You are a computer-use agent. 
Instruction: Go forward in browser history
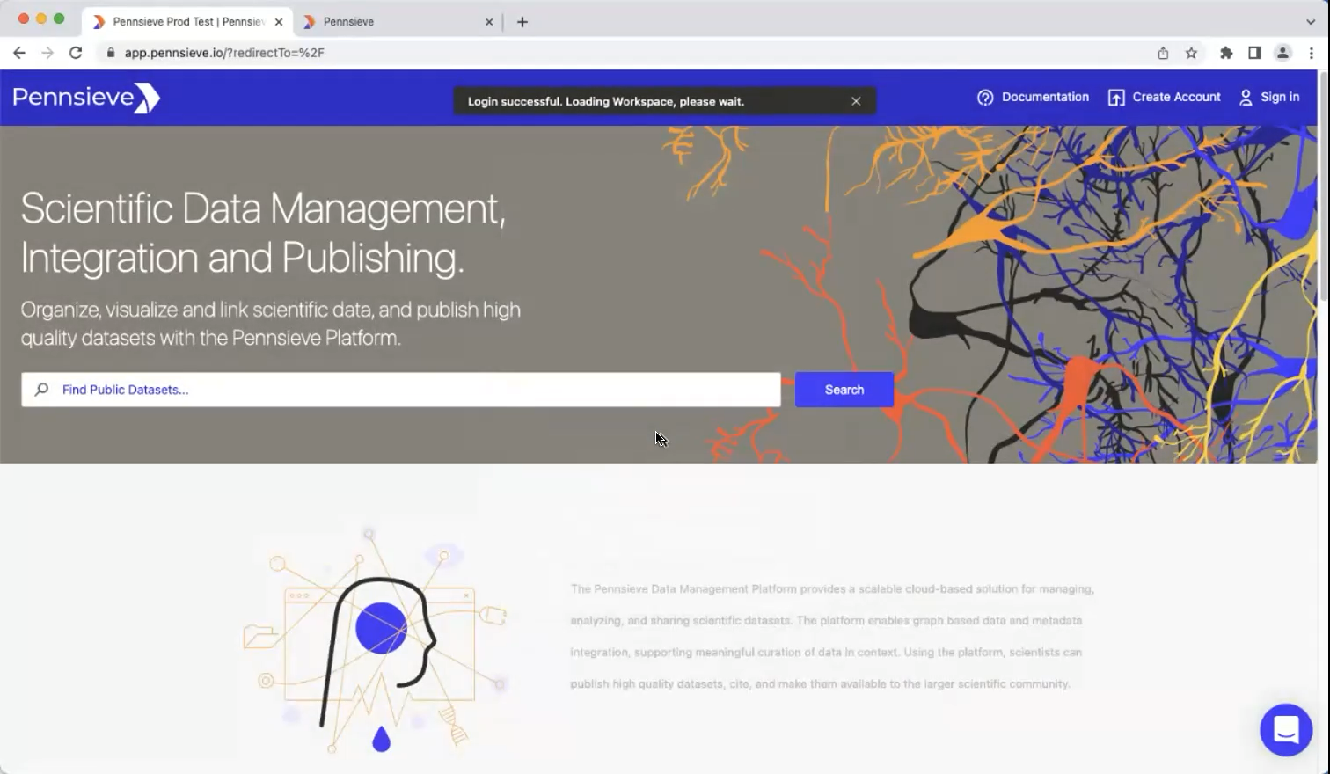pyautogui.click(x=47, y=53)
